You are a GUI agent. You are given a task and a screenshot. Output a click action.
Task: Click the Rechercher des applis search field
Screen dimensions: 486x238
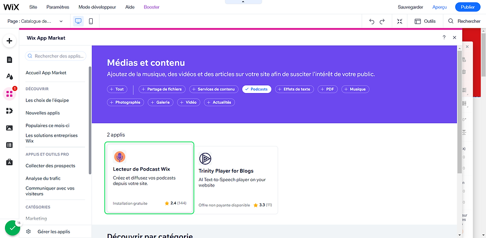pos(56,56)
